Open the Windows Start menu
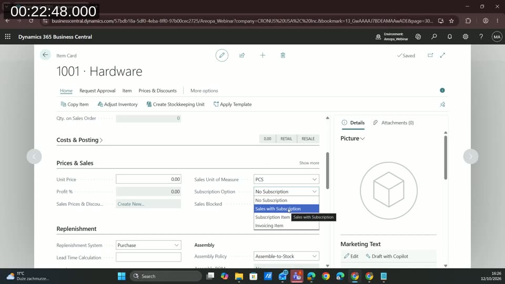The height and width of the screenshot is (284, 505). coord(122,276)
